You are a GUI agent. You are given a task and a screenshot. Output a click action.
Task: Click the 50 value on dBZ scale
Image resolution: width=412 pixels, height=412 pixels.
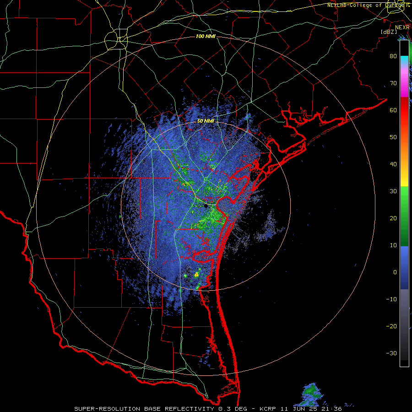coord(393,137)
